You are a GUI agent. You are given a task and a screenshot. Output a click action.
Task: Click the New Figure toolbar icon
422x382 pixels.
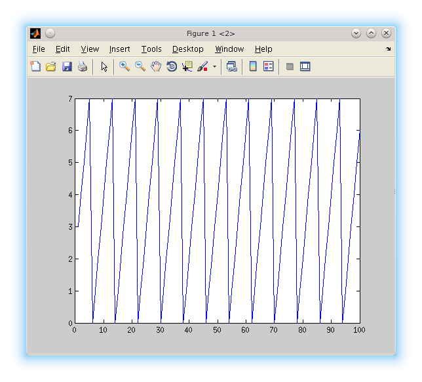[35, 66]
